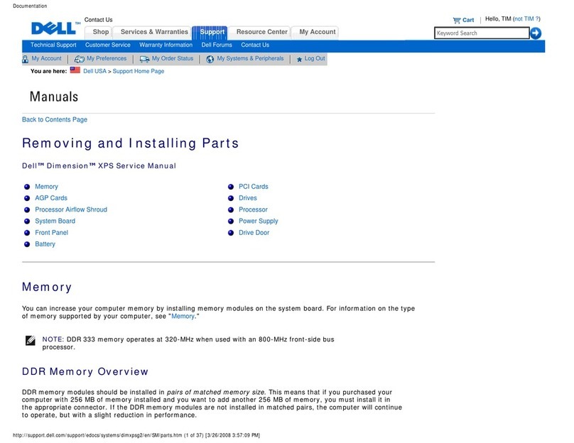Check My Order Status link
Screen dimensions: 574x443
(x=173, y=58)
